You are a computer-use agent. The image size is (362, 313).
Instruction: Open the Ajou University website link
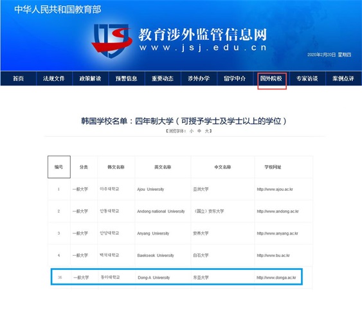(275, 189)
